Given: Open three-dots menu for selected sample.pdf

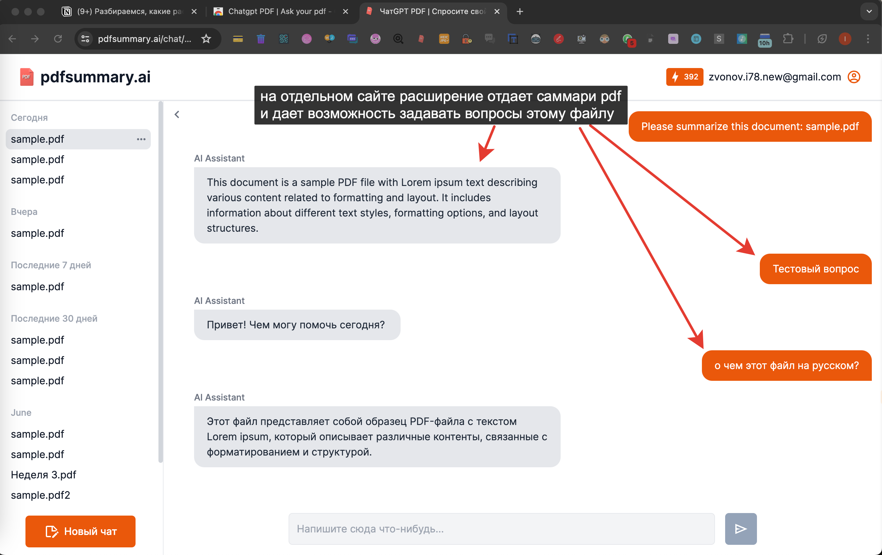Looking at the screenshot, I should coord(141,139).
